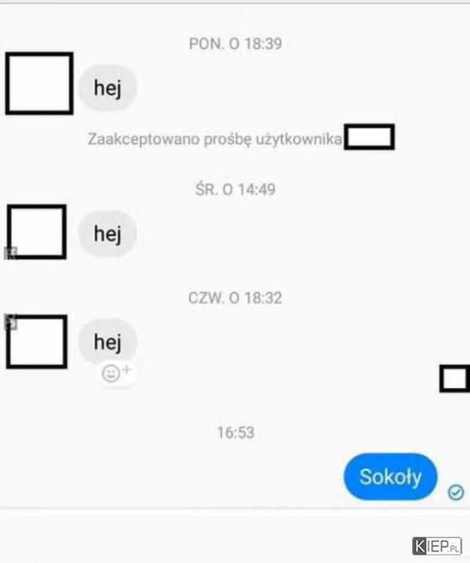Select the hej message from Monday 18:39

click(107, 88)
